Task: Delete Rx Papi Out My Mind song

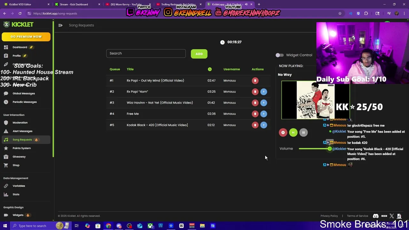Action: (x=255, y=80)
